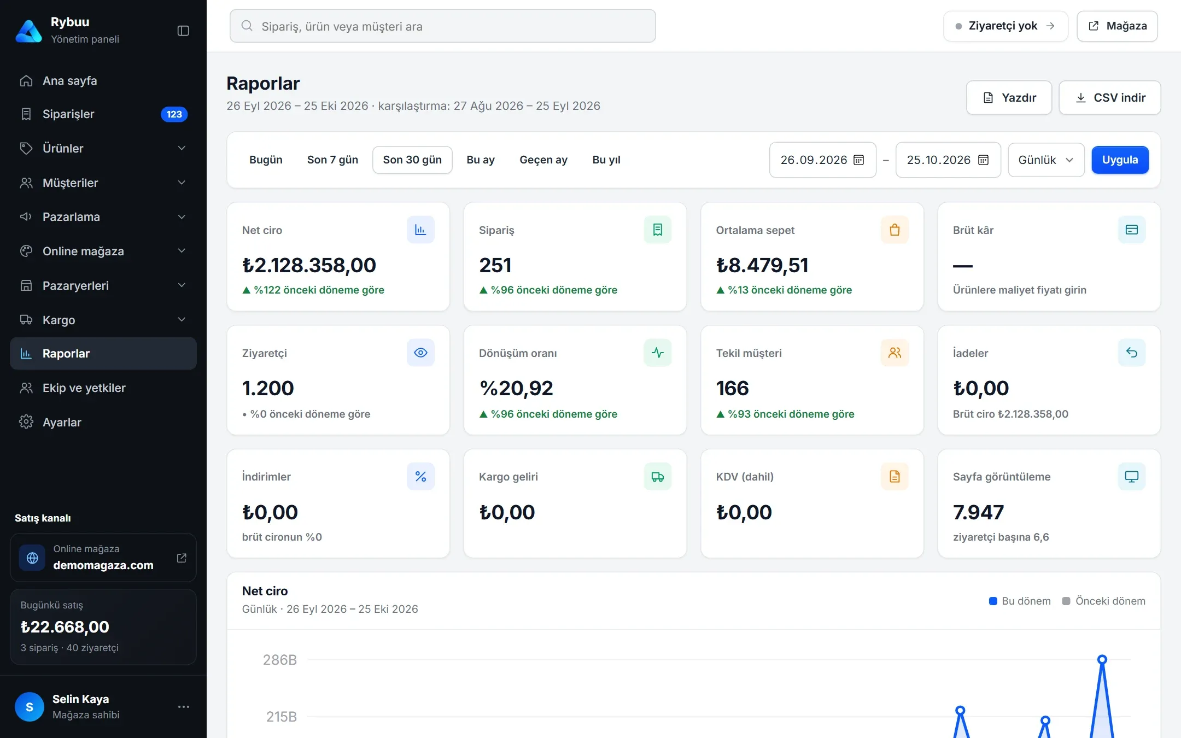Select the Bu ay range

(x=481, y=160)
